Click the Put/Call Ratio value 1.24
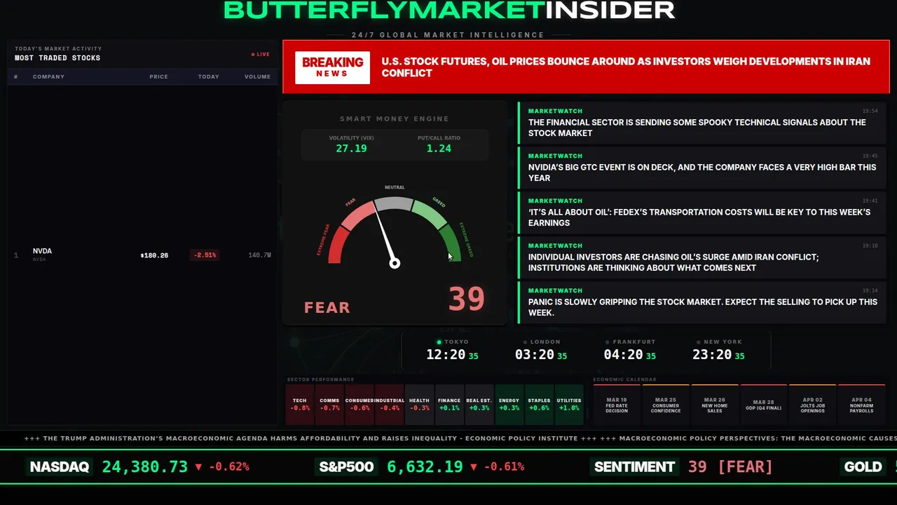Image resolution: width=897 pixels, height=505 pixels. 439,149
